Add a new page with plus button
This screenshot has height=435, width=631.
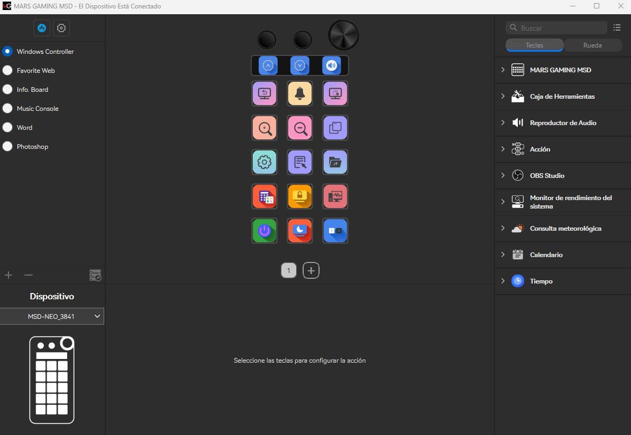click(x=311, y=271)
